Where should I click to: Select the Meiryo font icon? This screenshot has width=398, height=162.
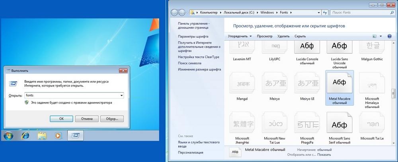pos(274,83)
